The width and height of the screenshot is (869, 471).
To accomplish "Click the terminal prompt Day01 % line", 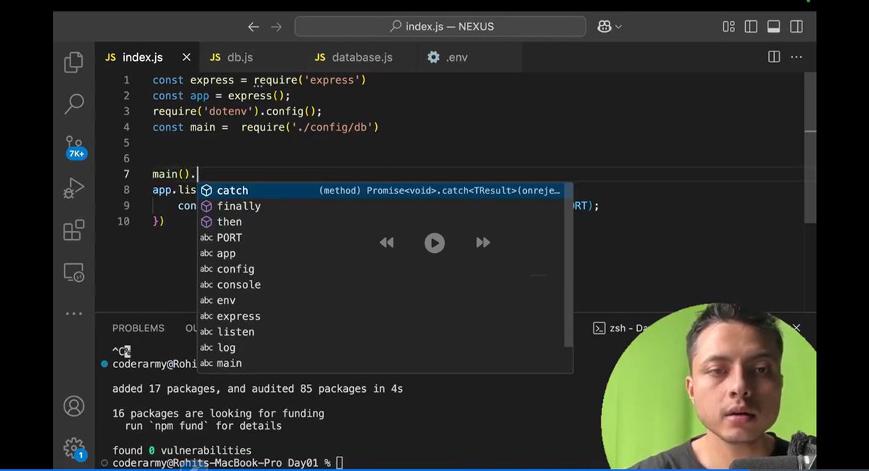I will click(x=228, y=463).
